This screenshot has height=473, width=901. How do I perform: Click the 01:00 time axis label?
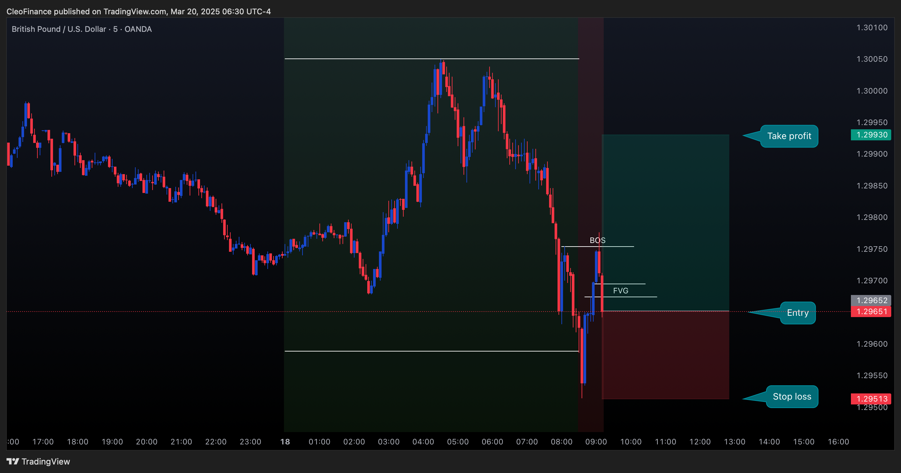pos(319,441)
